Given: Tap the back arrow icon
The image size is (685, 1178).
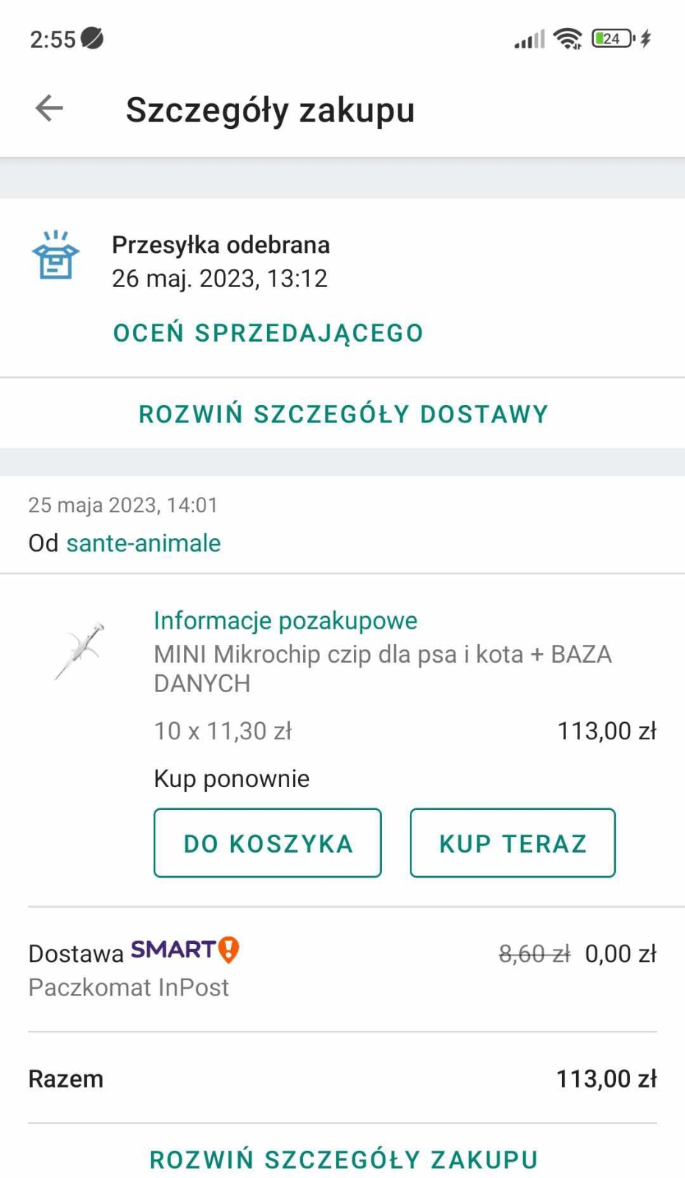Looking at the screenshot, I should click(x=49, y=108).
